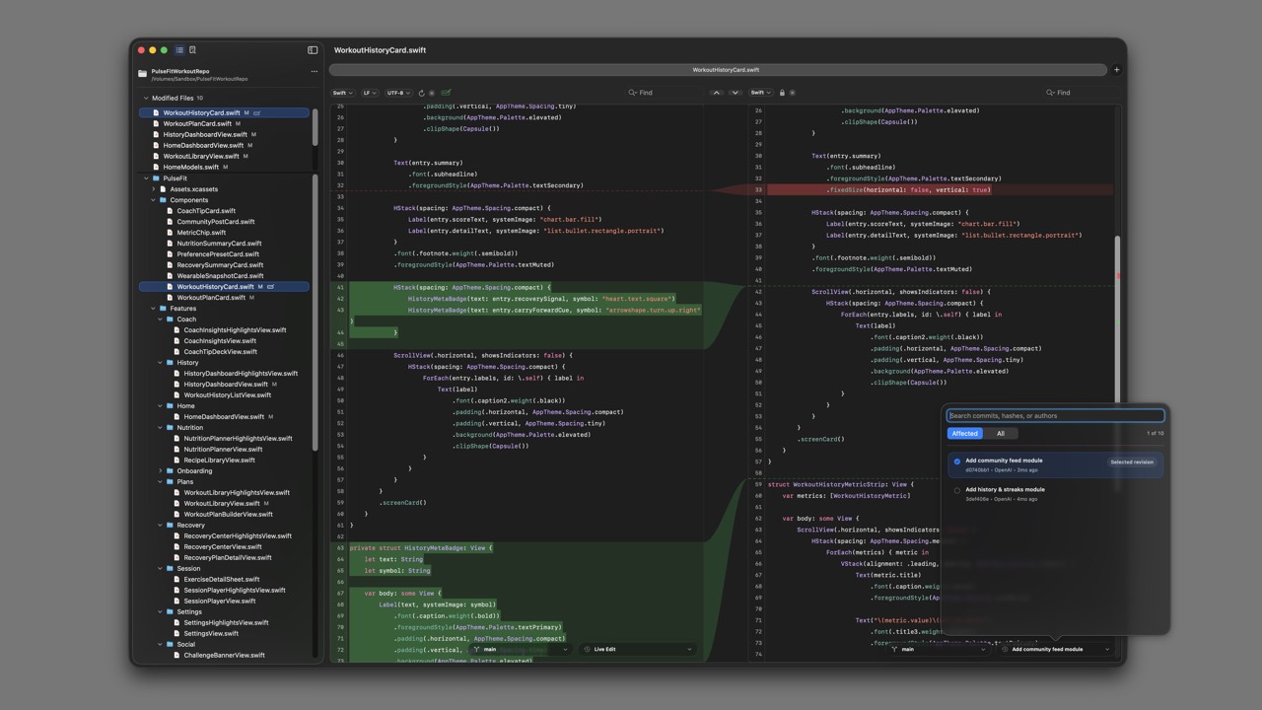The height and width of the screenshot is (710, 1262).
Task: Open the Swift language dropdown in left editor
Action: pos(341,93)
